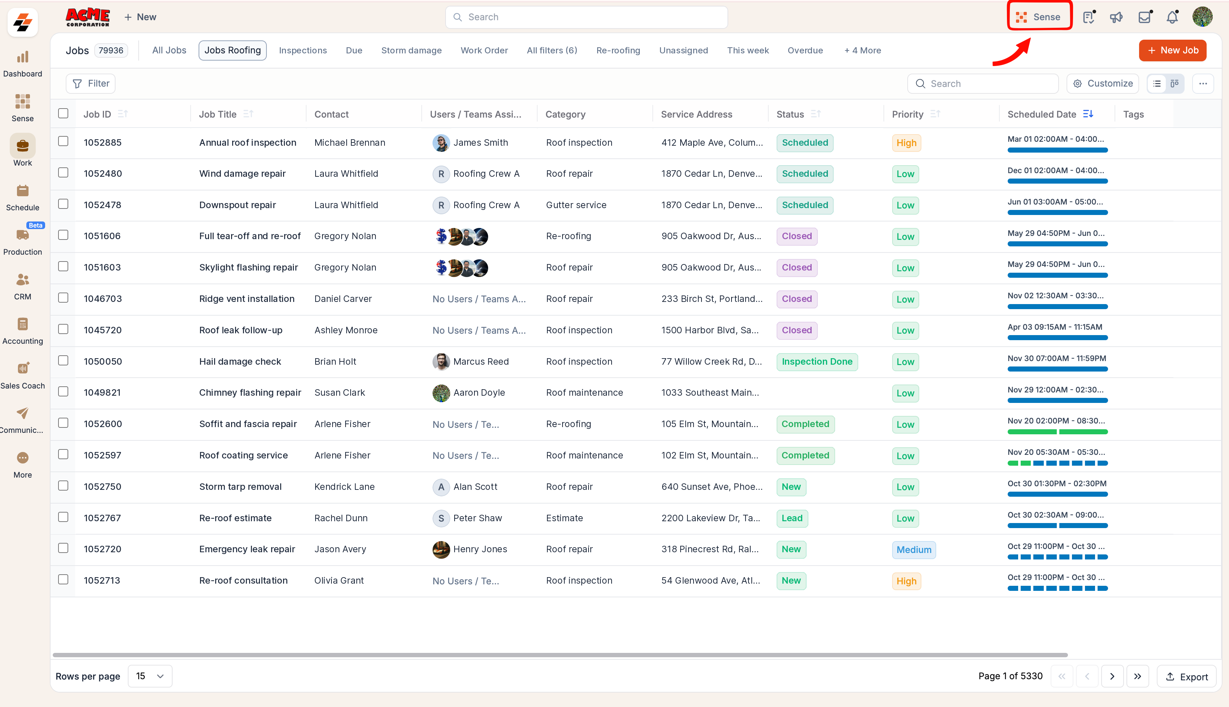Open the rows per page dropdown
1229x707 pixels.
(x=150, y=676)
